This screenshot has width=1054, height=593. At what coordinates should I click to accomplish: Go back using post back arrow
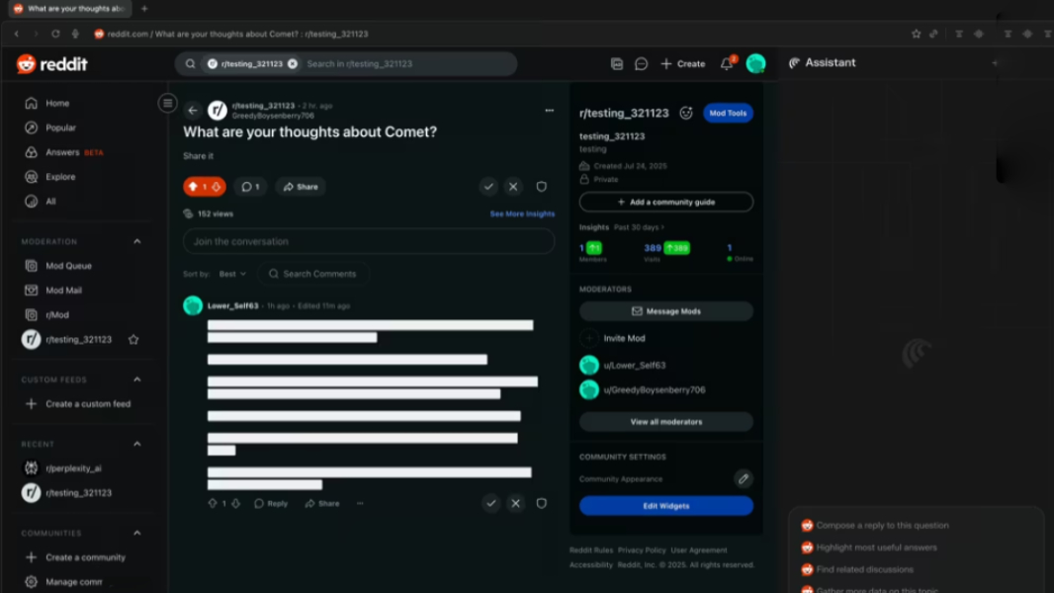pos(193,110)
